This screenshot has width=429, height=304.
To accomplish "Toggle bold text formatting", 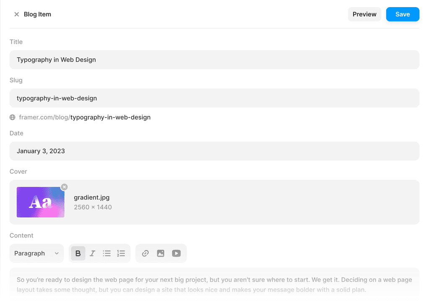I will [x=78, y=253].
